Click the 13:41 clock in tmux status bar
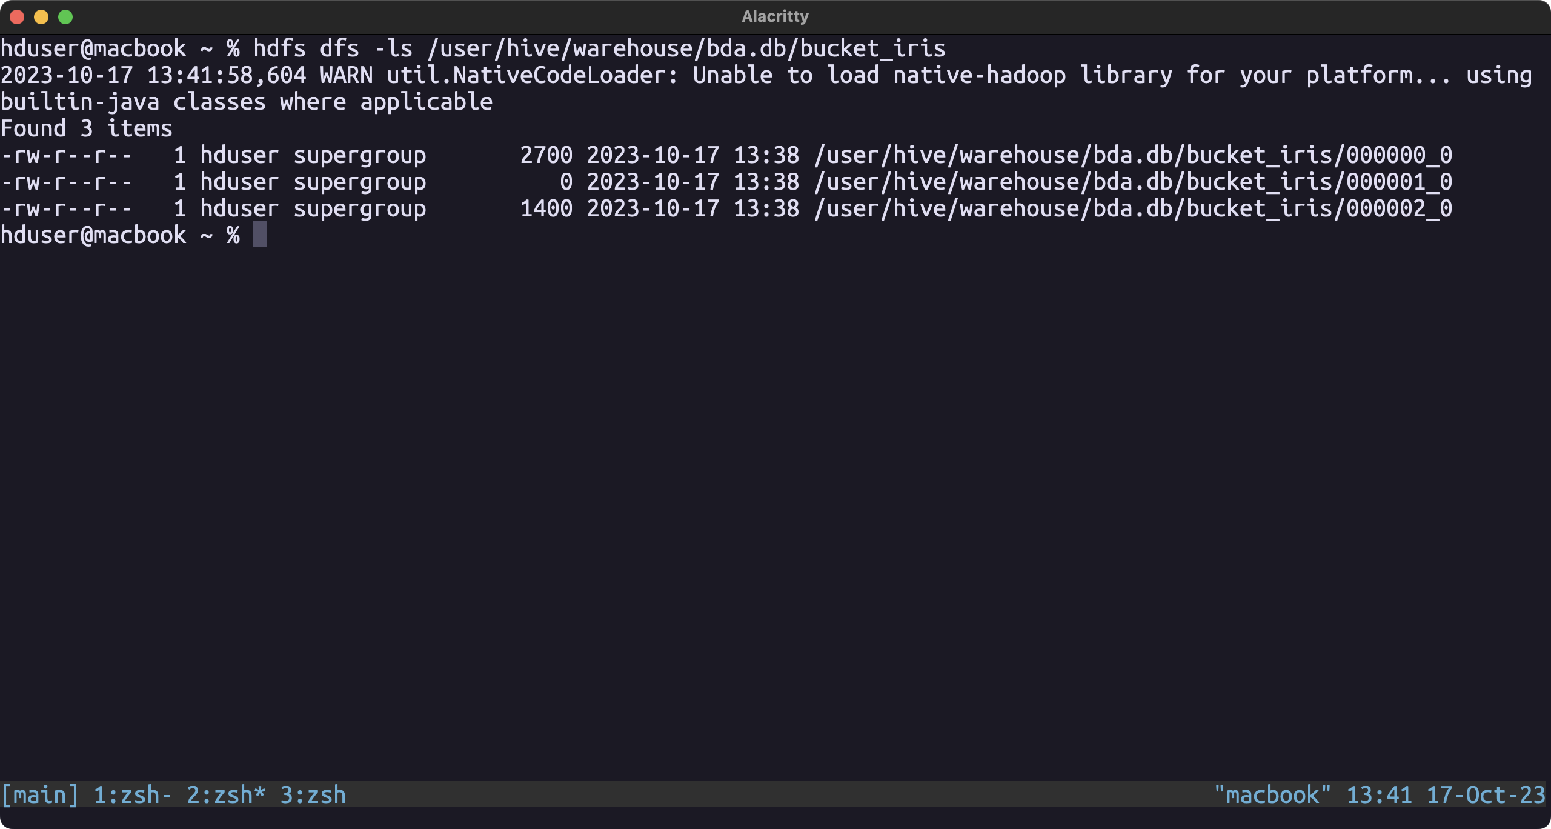Image resolution: width=1551 pixels, height=829 pixels. pos(1379,795)
